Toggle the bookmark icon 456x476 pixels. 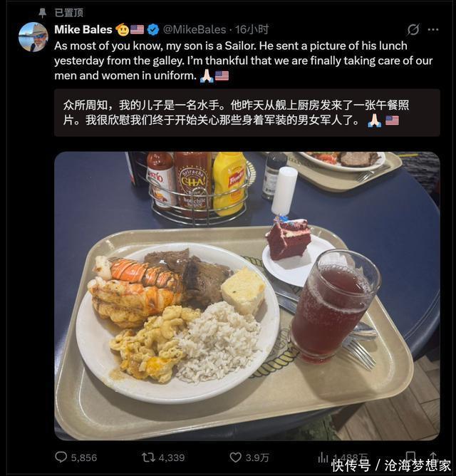[411, 456]
